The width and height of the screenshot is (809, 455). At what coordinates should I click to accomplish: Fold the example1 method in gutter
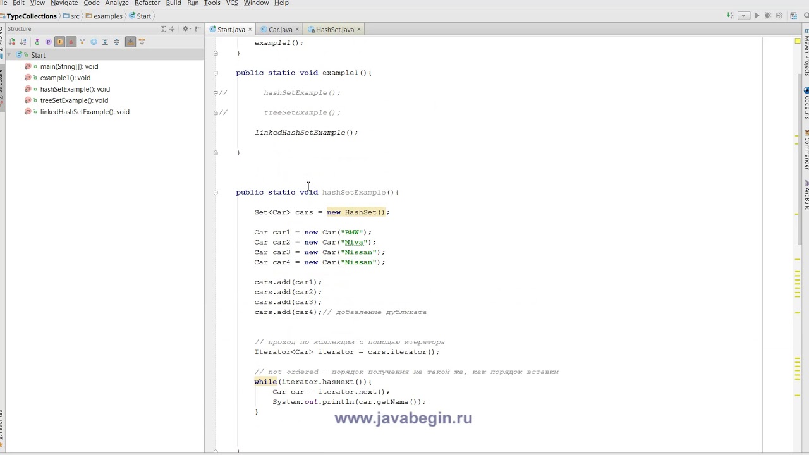point(216,73)
